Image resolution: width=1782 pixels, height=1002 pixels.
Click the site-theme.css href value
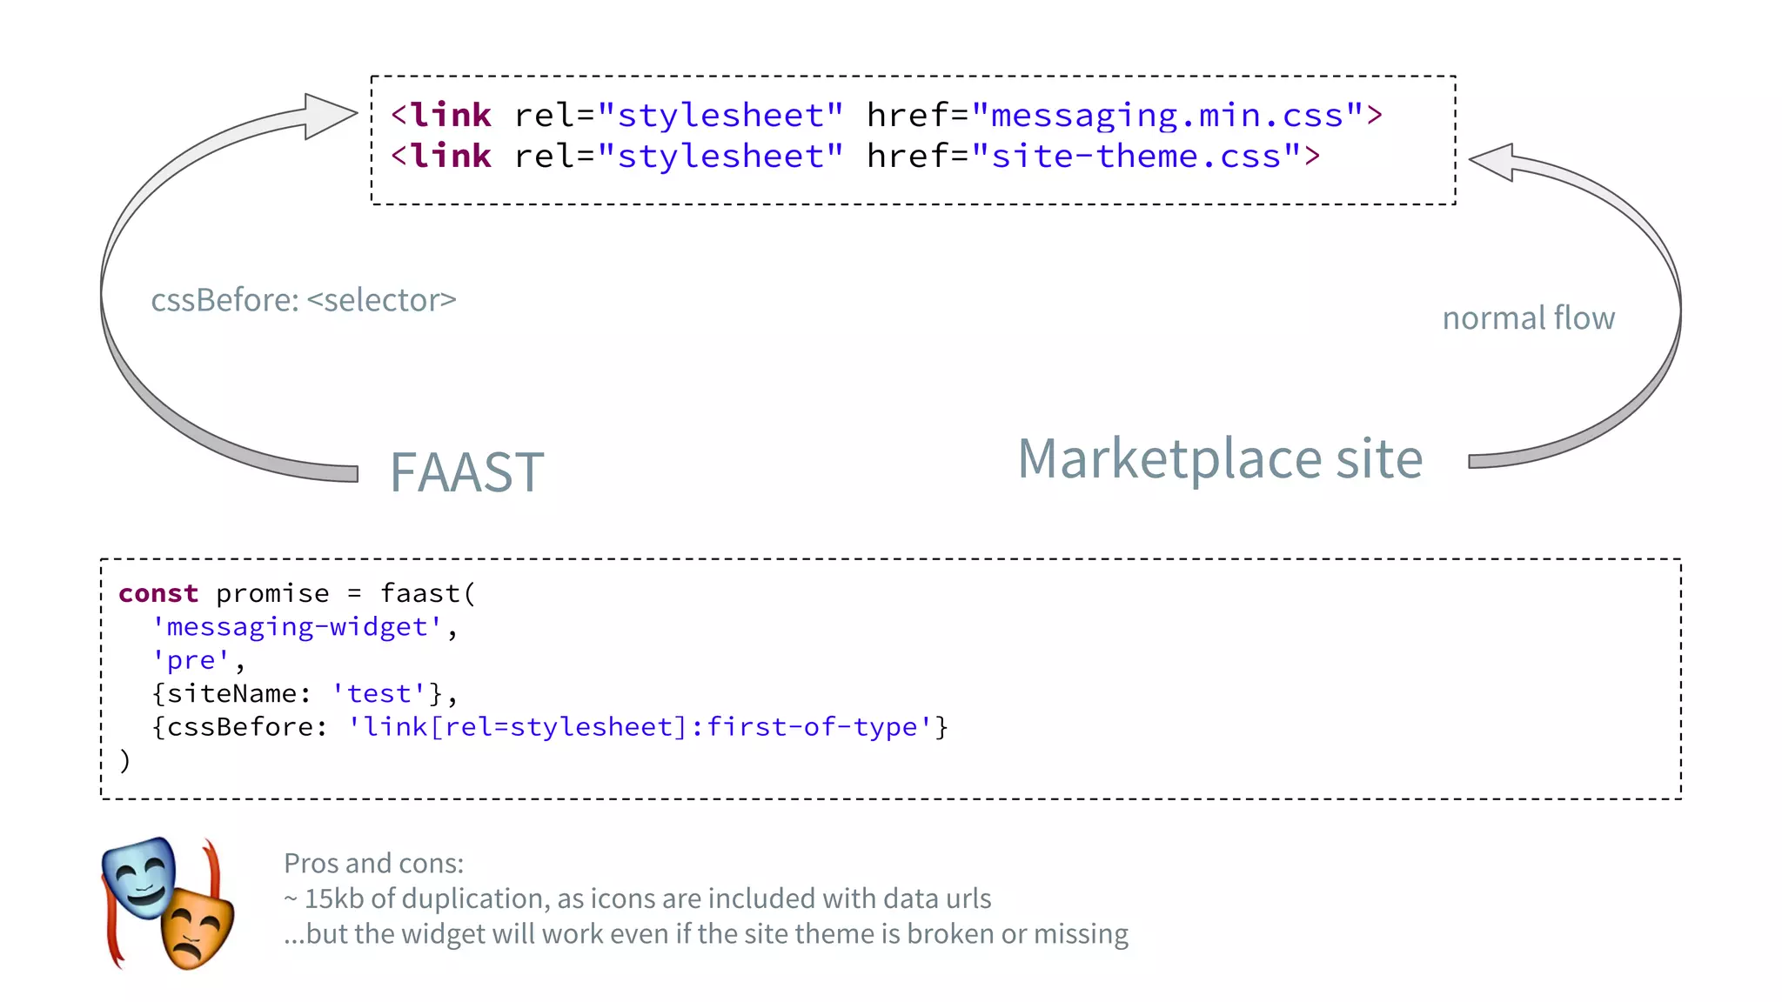1136,157
